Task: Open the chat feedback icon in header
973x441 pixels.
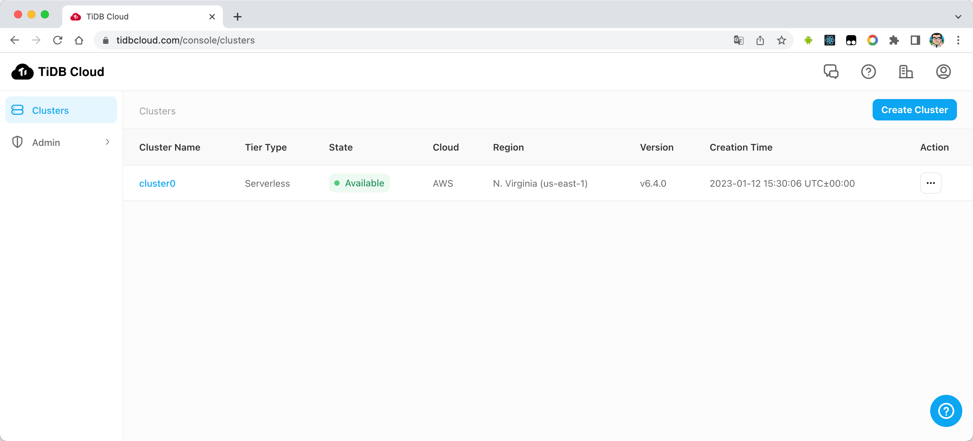Action: coord(831,71)
